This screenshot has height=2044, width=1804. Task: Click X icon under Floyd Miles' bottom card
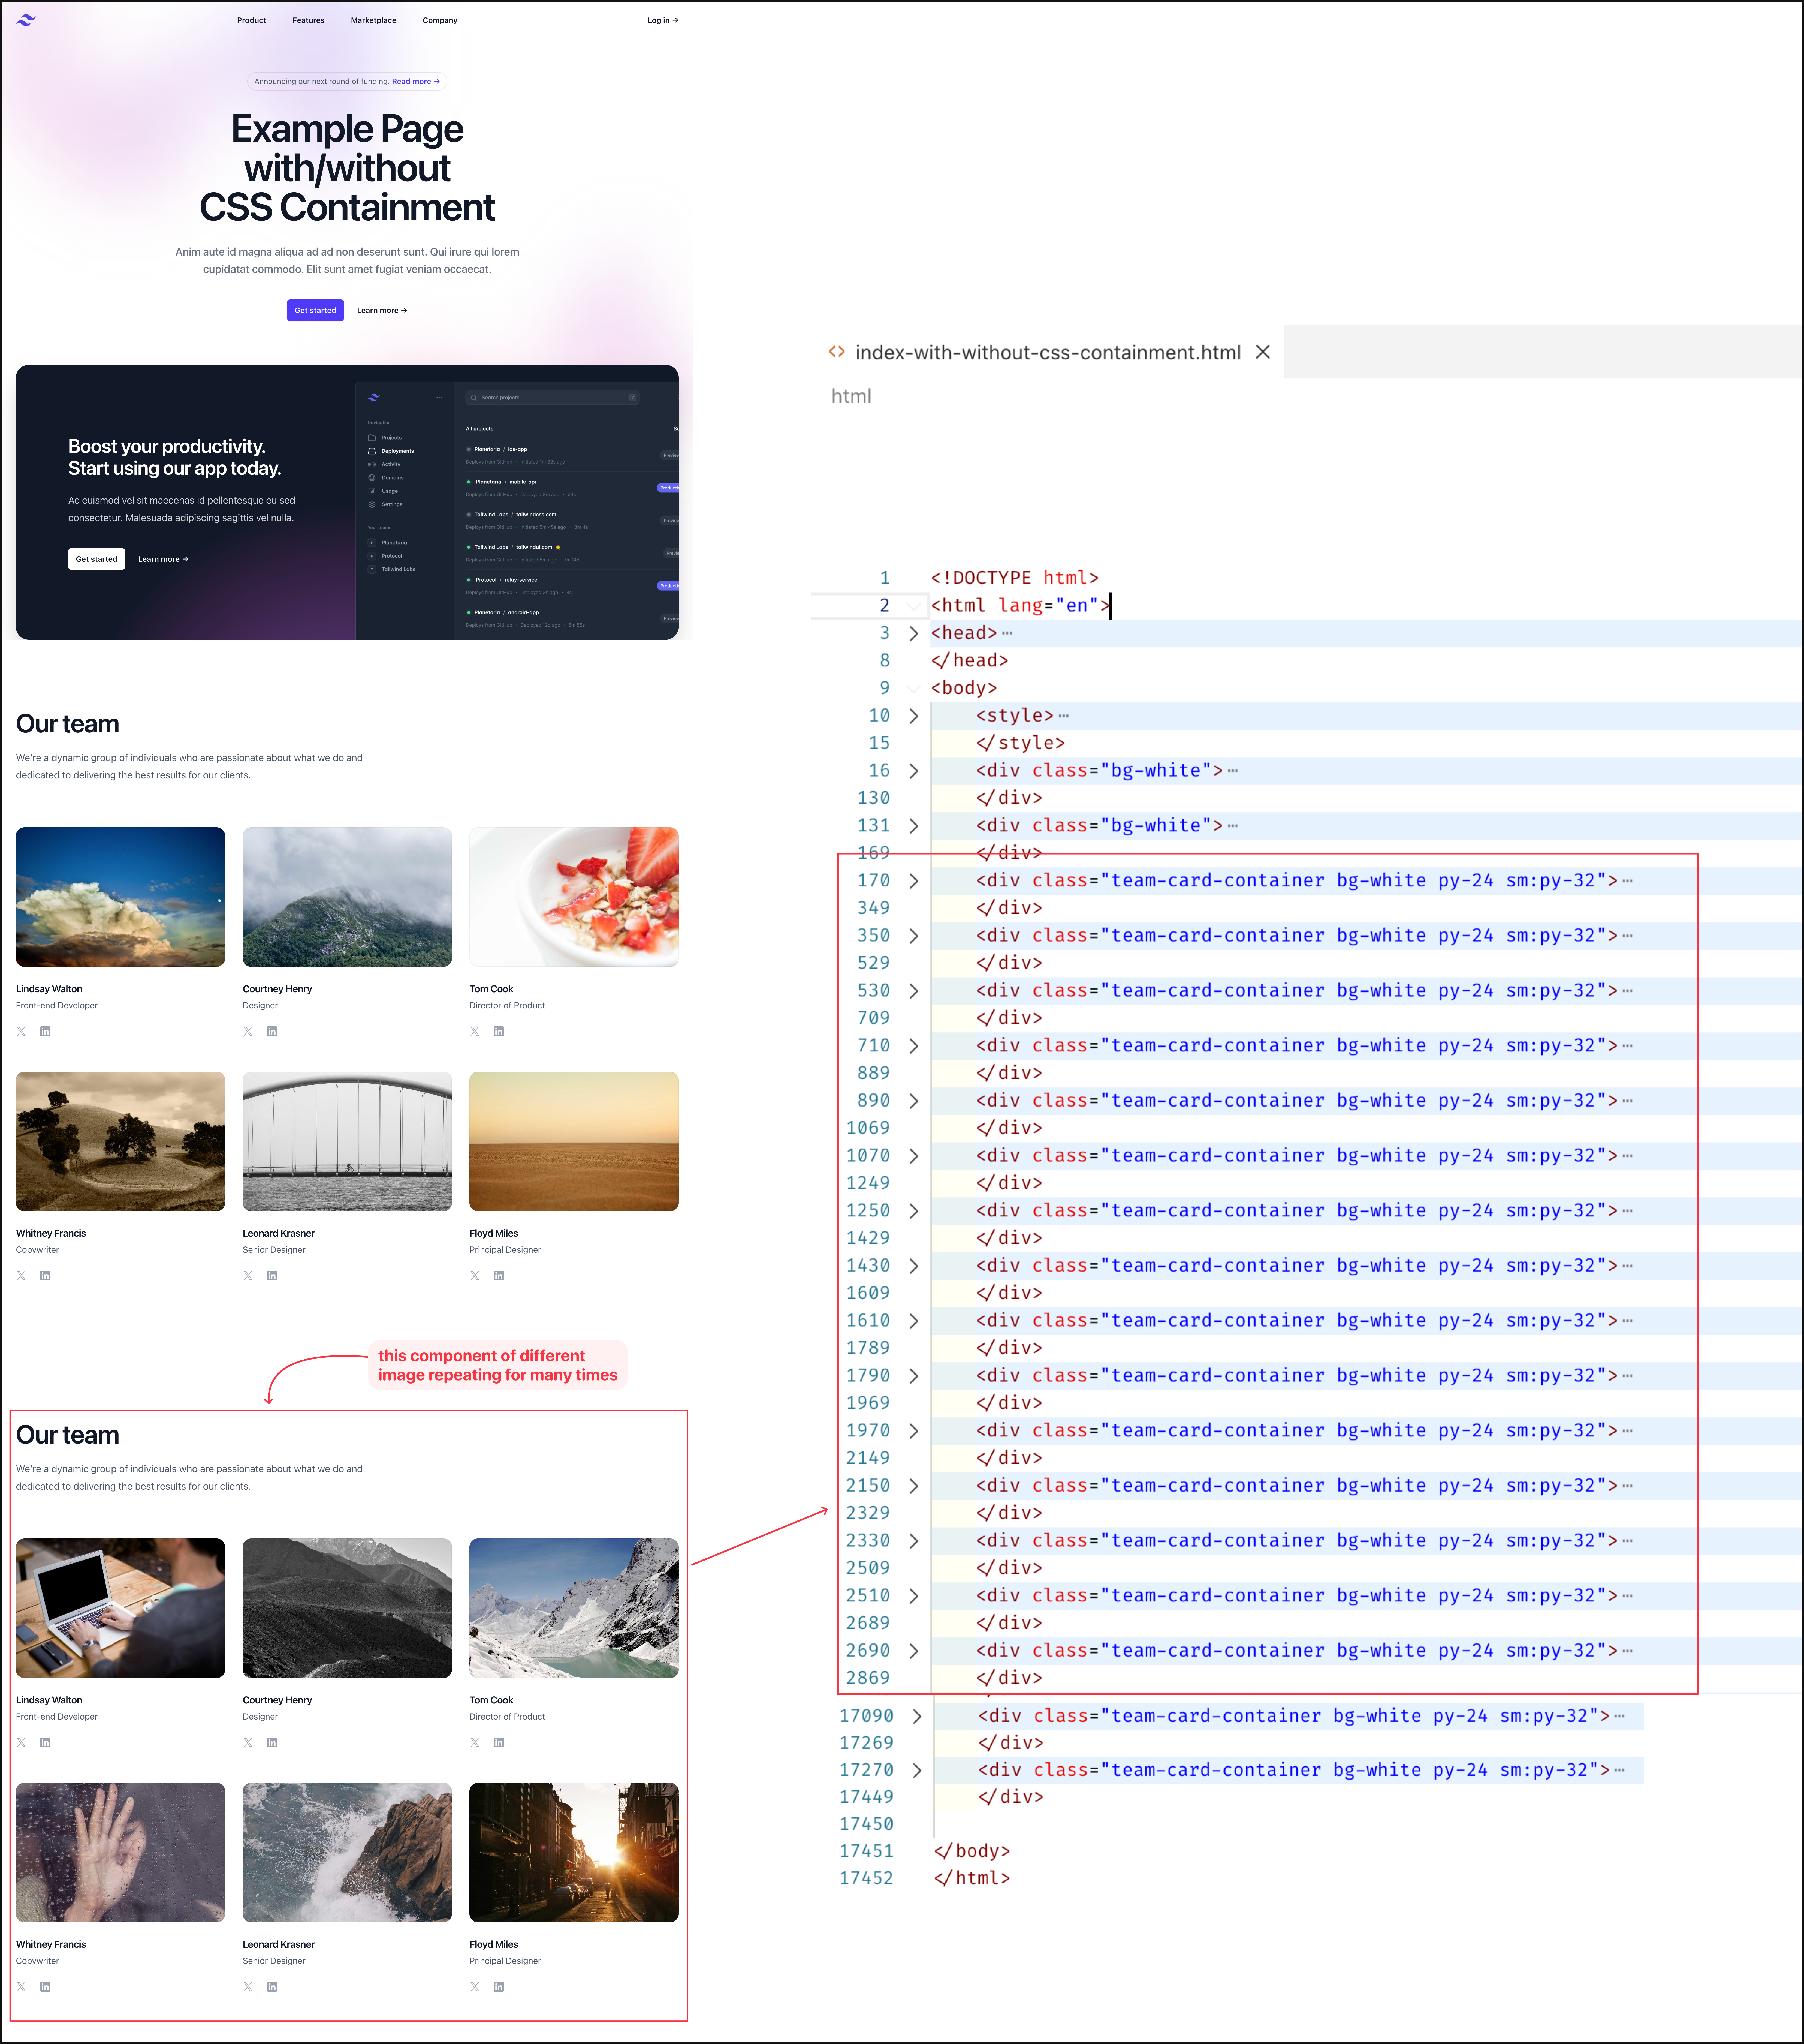point(475,1987)
